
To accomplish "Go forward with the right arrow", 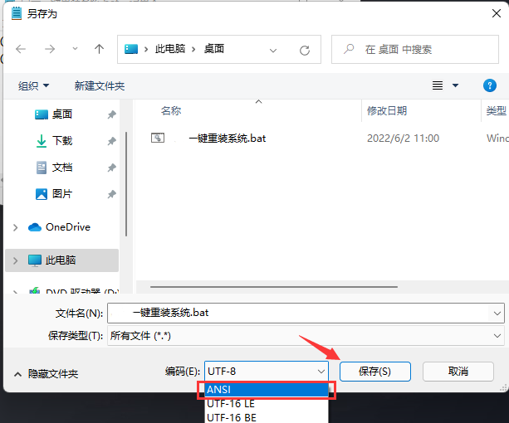I will [50, 49].
